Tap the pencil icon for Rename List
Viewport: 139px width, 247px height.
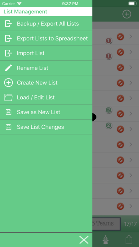click(9, 68)
